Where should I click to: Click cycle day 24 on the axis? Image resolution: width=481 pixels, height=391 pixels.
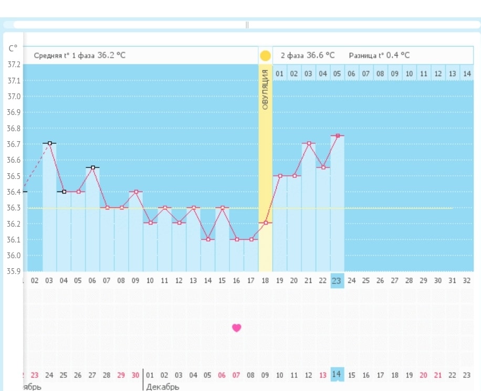point(351,281)
